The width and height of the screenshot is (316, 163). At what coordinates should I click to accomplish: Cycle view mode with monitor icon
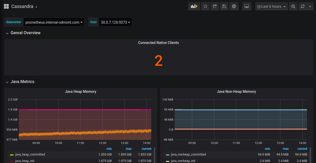(247, 6)
